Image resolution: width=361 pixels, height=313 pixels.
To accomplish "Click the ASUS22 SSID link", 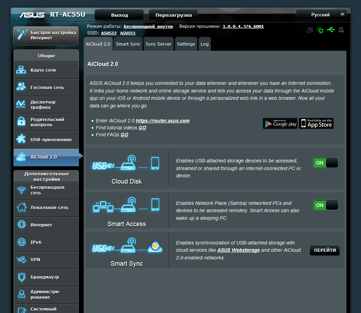I will (x=109, y=33).
